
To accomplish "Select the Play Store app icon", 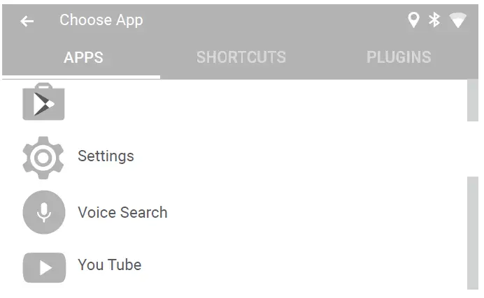I will (x=43, y=103).
